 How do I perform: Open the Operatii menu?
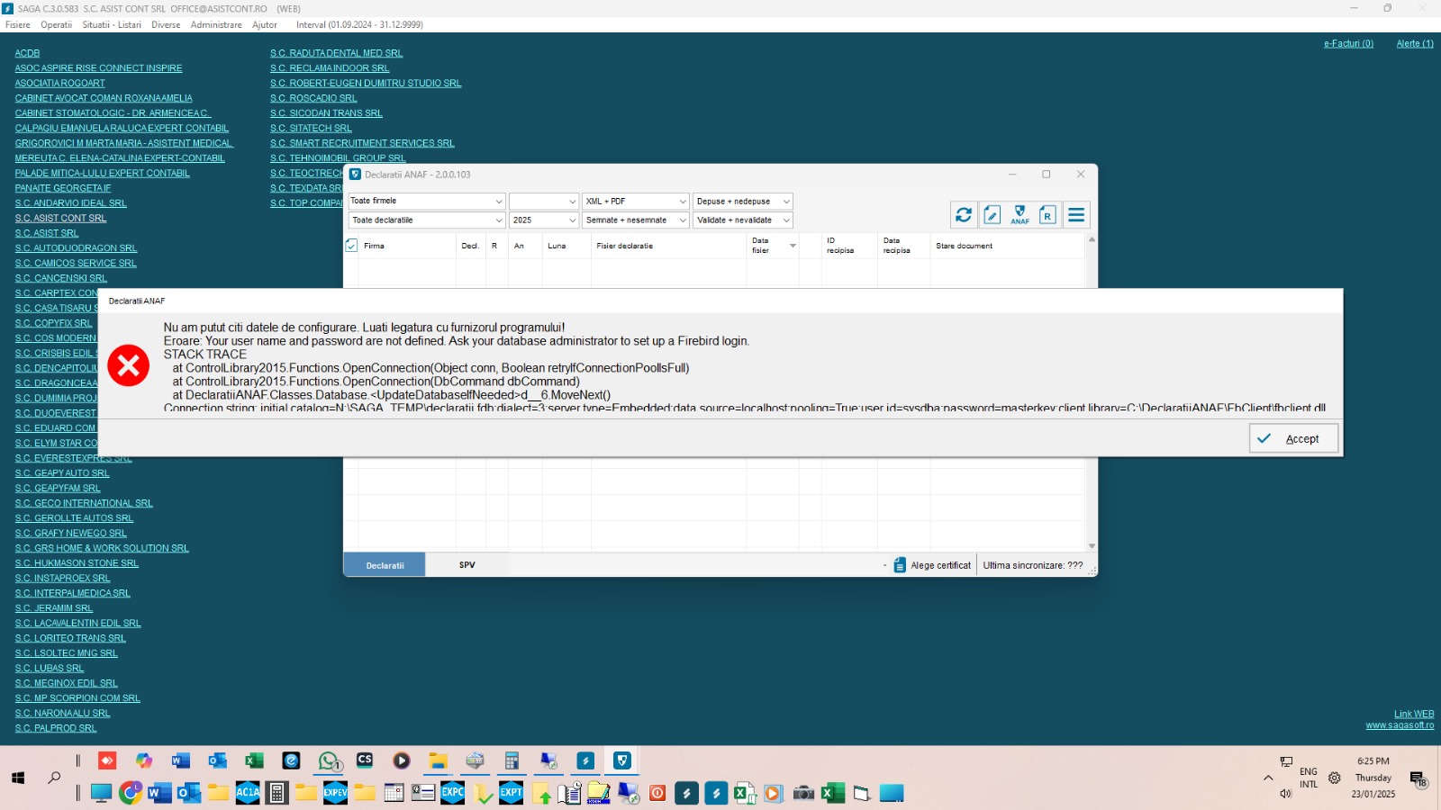coord(56,25)
